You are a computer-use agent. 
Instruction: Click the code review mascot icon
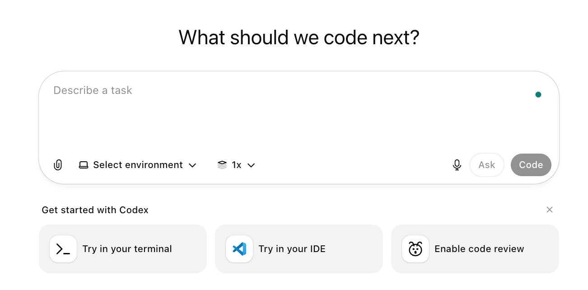(415, 249)
